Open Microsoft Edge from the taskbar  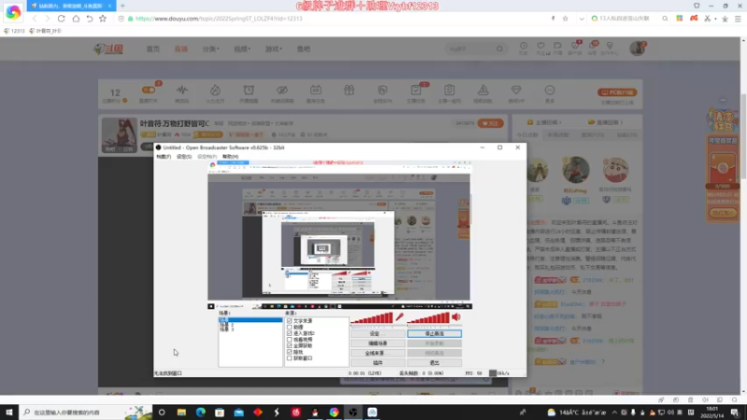click(x=201, y=412)
